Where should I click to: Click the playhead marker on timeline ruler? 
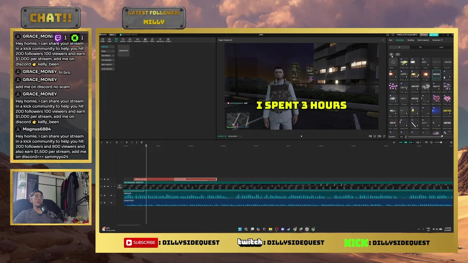[146, 146]
